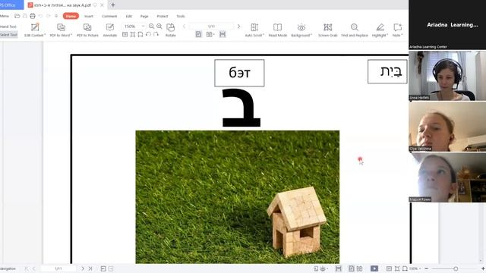Switch to the Home ribbon tab
This screenshot has width=486, height=273.
click(x=71, y=16)
